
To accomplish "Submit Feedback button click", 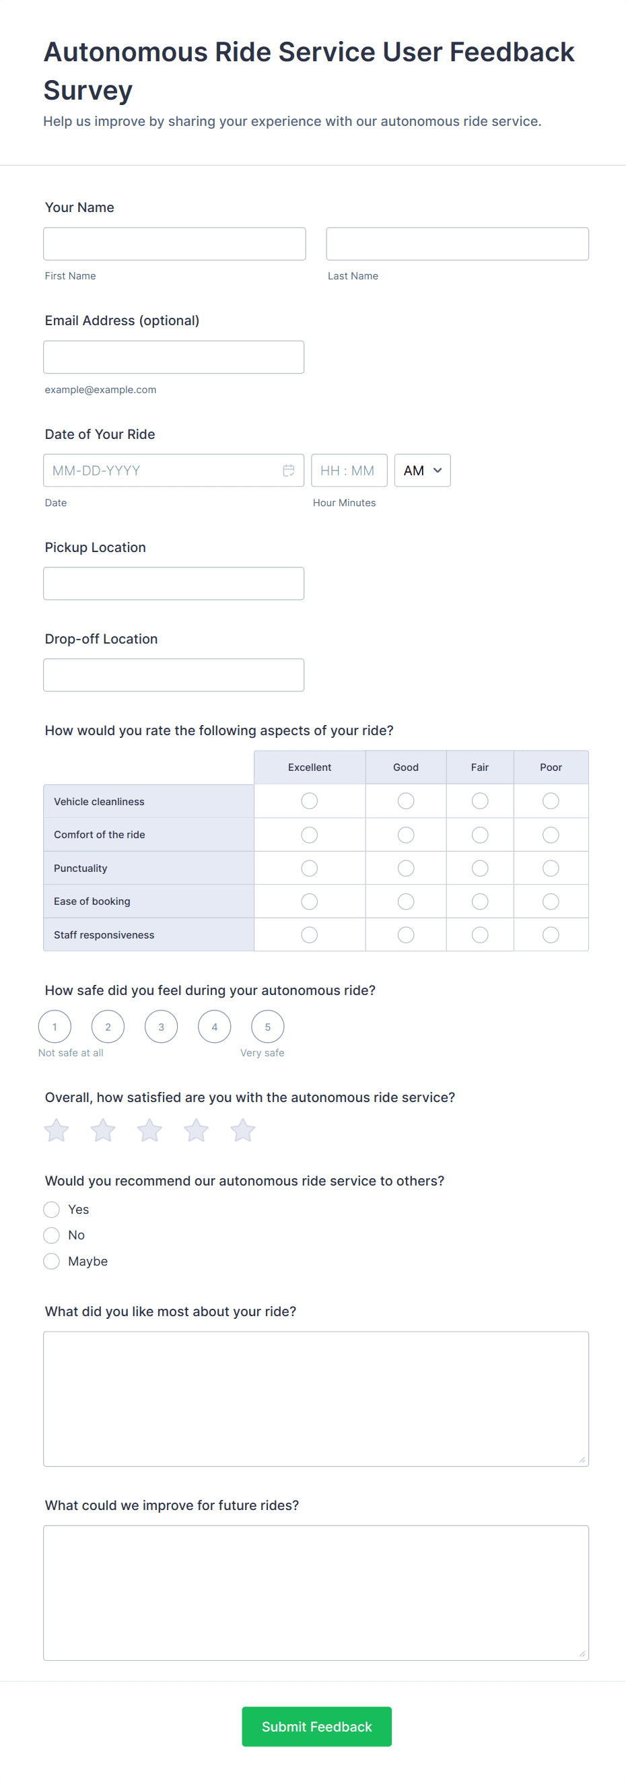I will [x=316, y=1727].
